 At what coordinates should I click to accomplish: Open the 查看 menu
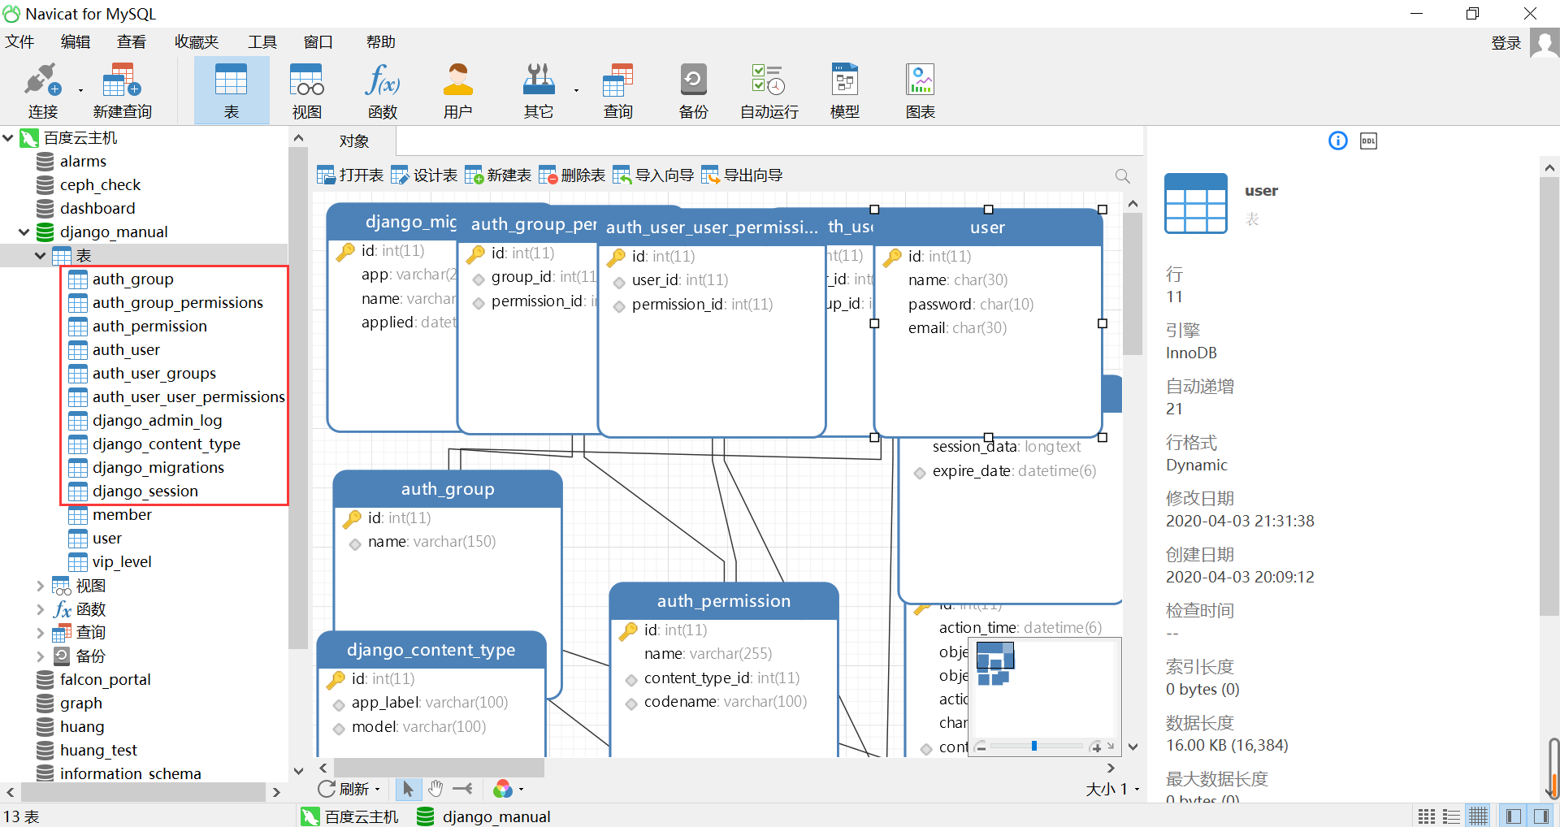pos(132,42)
